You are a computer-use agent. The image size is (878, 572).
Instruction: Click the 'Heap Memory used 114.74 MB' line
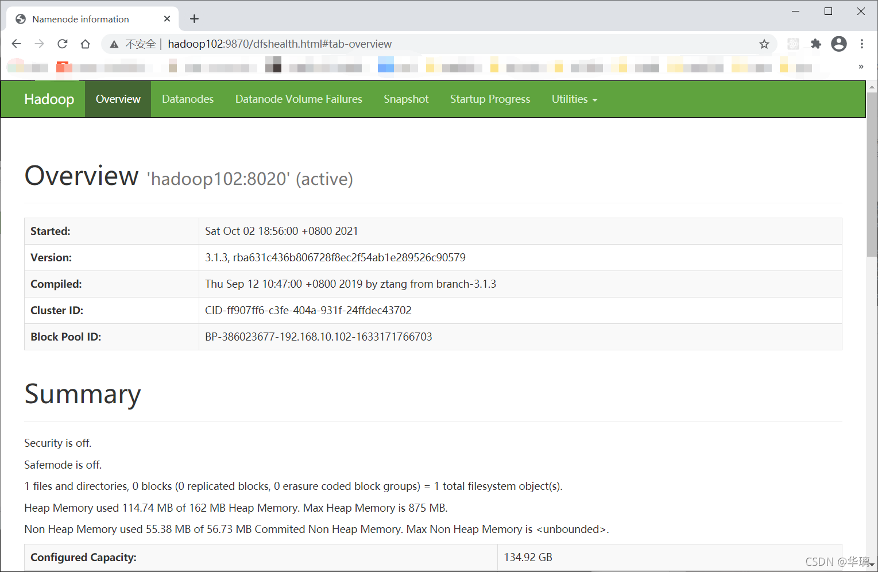(x=236, y=508)
